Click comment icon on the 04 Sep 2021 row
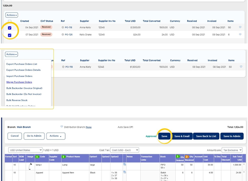The height and width of the screenshot is (181, 248). pos(240,27)
